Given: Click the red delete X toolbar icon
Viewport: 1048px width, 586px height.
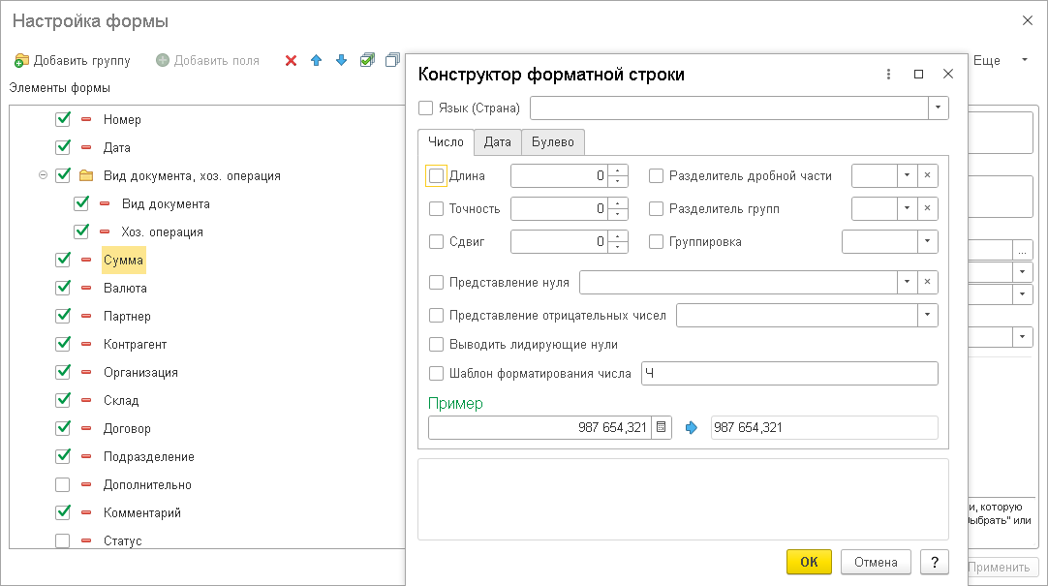Looking at the screenshot, I should tap(291, 60).
